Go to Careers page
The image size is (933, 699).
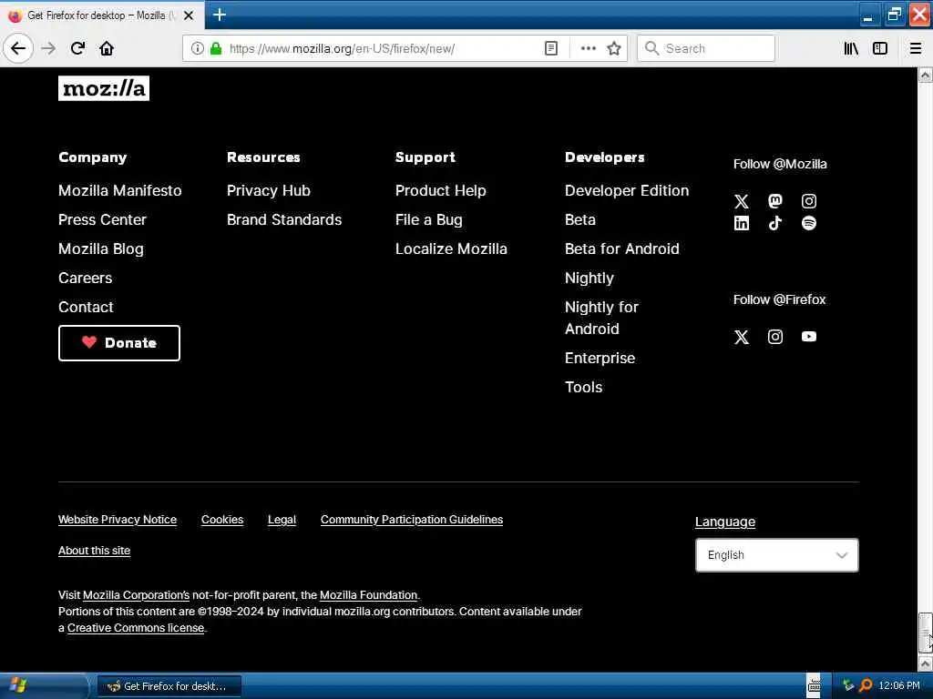point(85,279)
